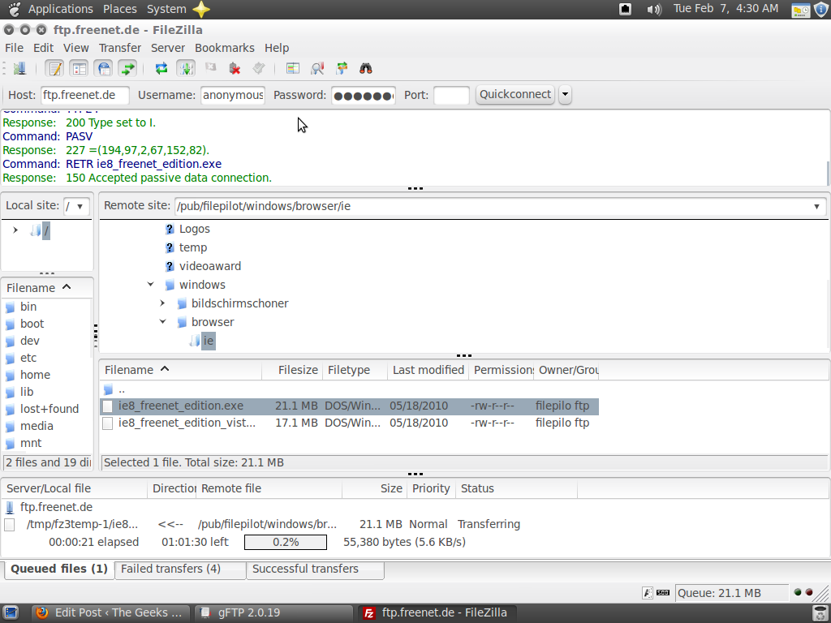Switch to the 'Edit Post ‹ The Geeks' taskbar window

pos(110,613)
